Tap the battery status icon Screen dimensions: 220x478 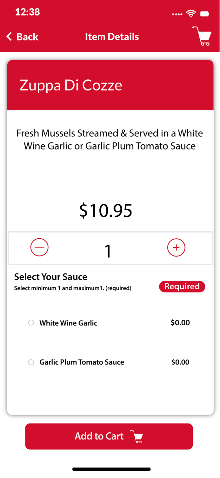point(205,14)
